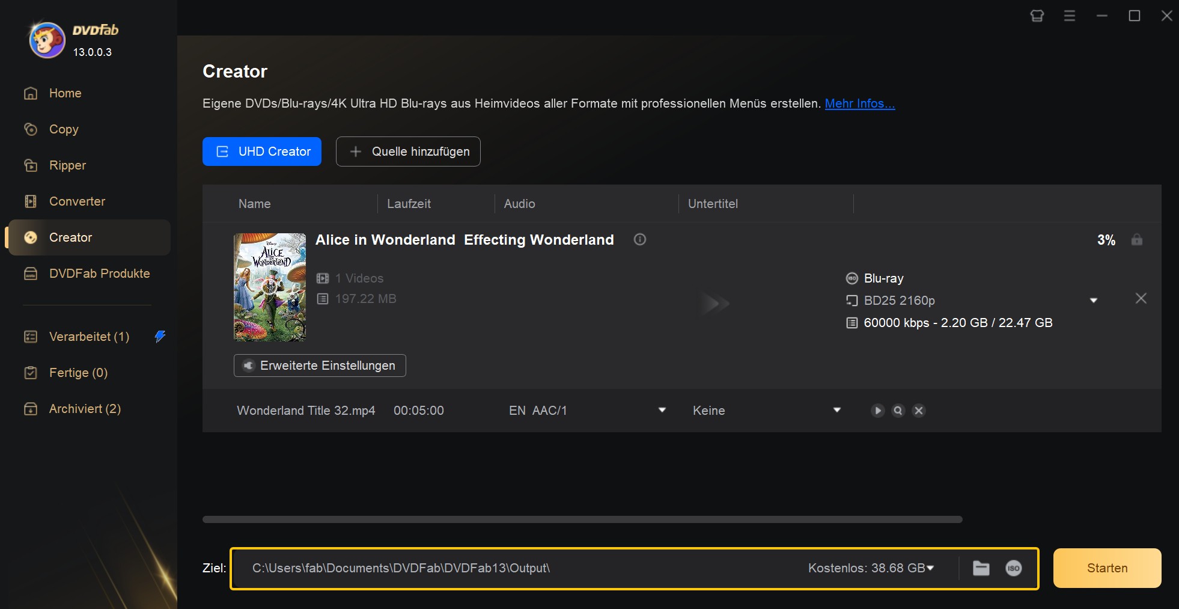Remove the Alice in Wonderland source via X
This screenshot has width=1179, height=609.
click(1141, 298)
